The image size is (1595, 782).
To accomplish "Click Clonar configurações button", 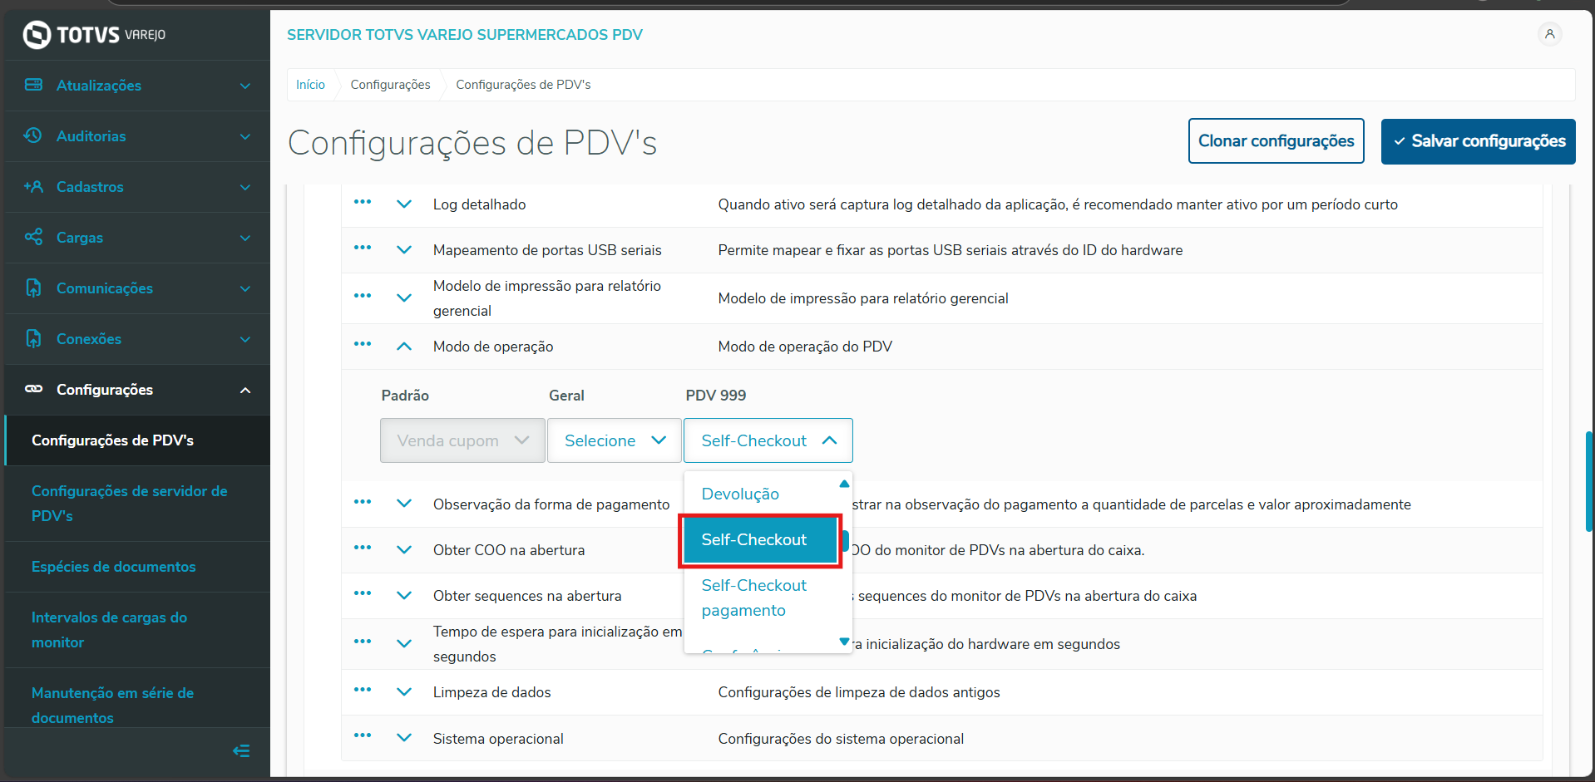I will pos(1276,141).
